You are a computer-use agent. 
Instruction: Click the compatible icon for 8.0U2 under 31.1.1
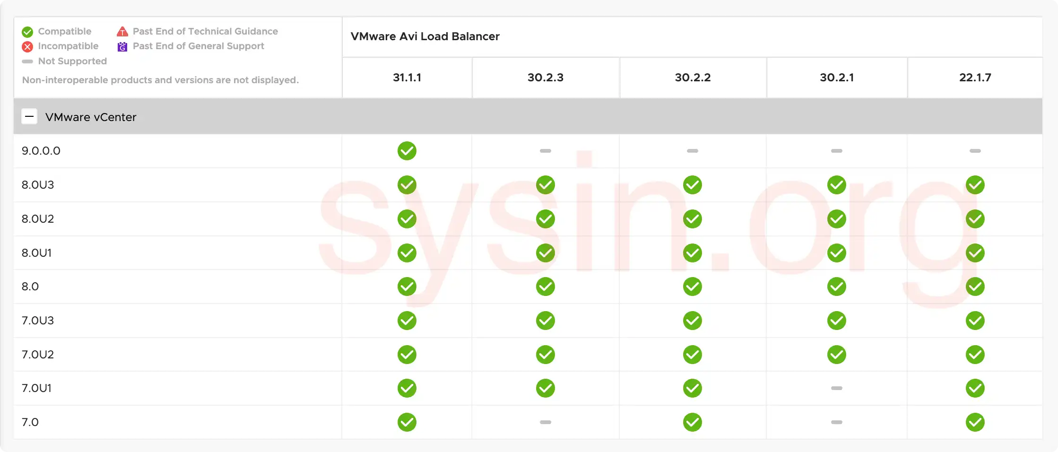pos(407,219)
